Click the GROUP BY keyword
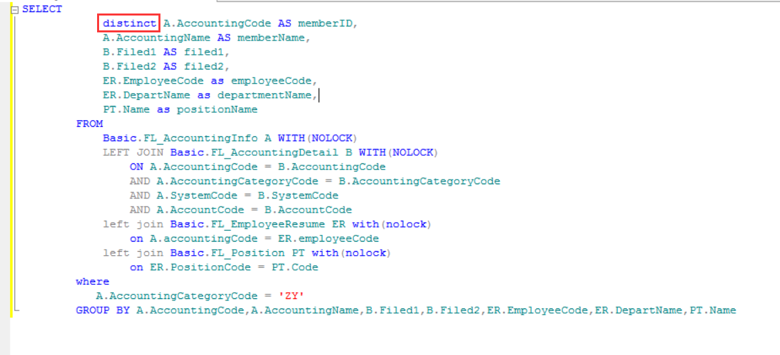 (102, 310)
